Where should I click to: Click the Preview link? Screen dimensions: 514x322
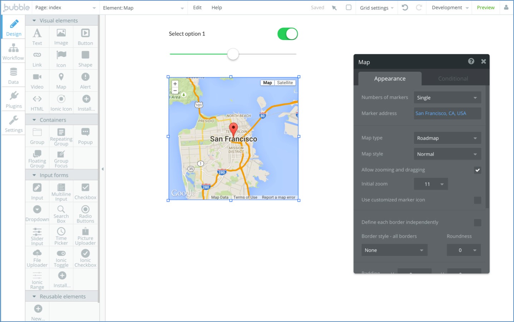(485, 8)
